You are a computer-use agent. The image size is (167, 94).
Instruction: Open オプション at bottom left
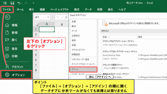tap(16, 75)
